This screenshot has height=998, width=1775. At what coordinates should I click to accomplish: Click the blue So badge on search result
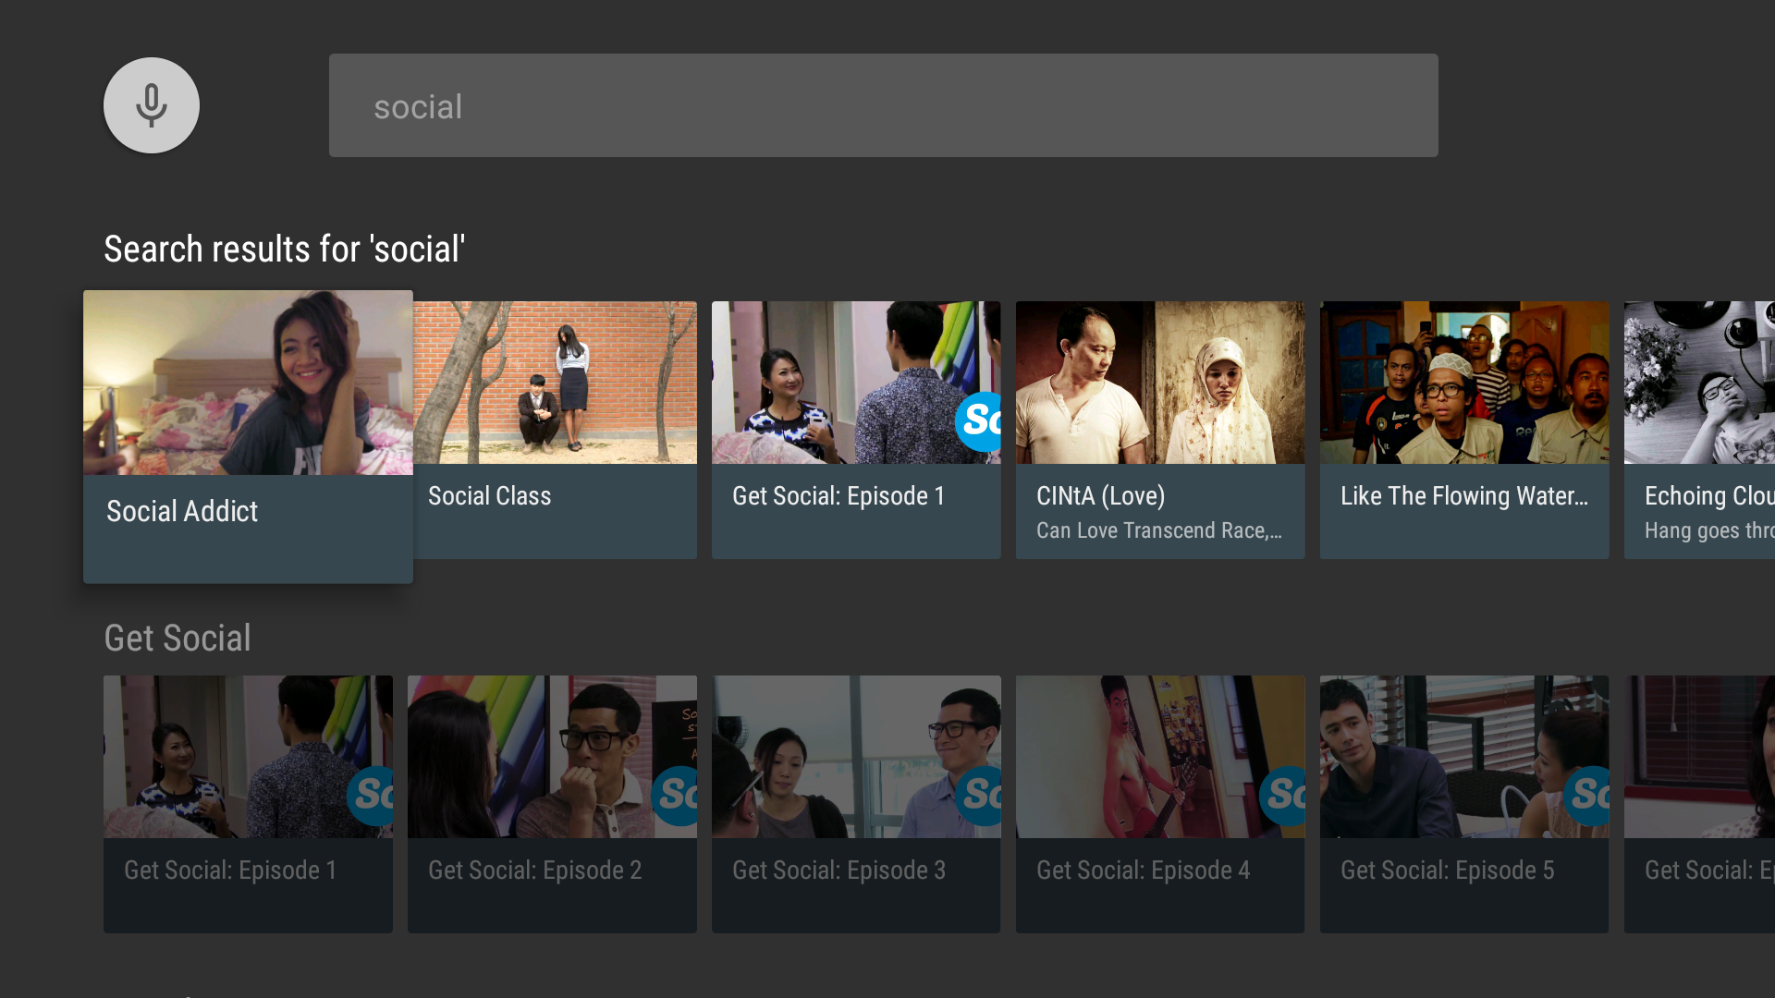pyautogui.click(x=978, y=421)
